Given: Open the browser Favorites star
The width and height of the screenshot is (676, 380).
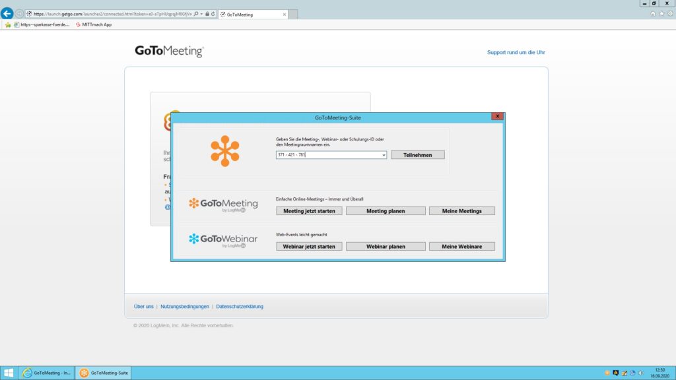Looking at the screenshot, I should coord(661,14).
